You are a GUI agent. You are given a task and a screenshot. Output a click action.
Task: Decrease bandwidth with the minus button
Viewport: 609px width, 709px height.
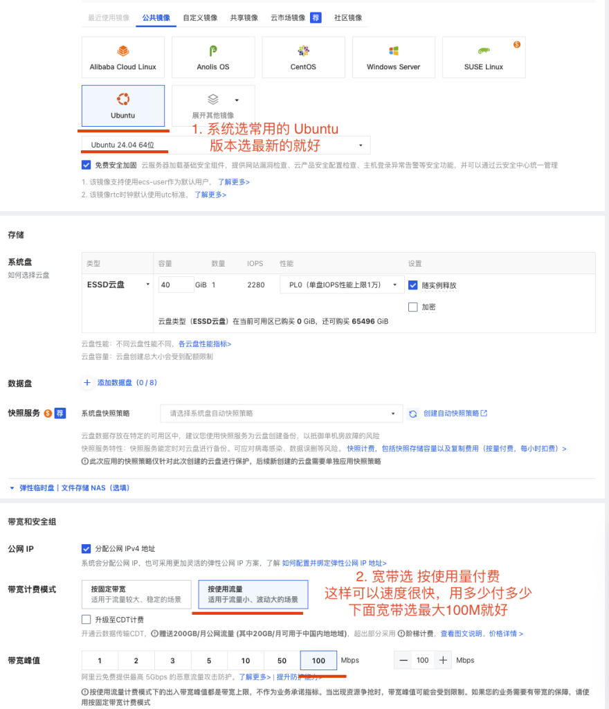(x=403, y=660)
